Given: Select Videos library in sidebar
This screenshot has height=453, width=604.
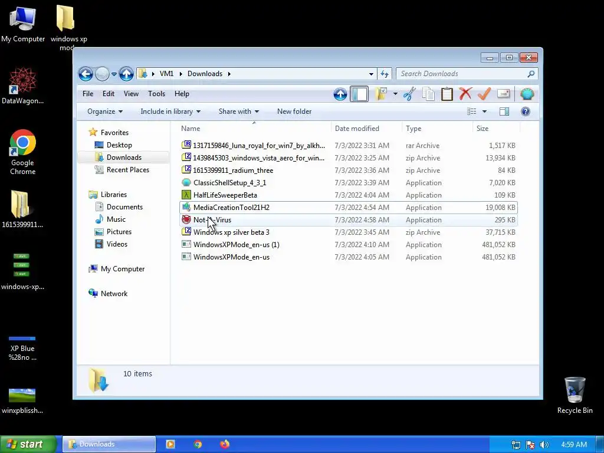Looking at the screenshot, I should [x=117, y=244].
